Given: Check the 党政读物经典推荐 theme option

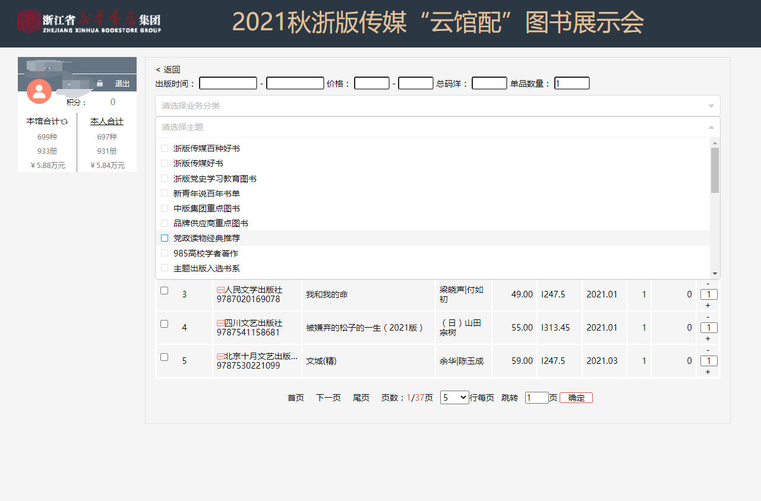Looking at the screenshot, I should [165, 238].
